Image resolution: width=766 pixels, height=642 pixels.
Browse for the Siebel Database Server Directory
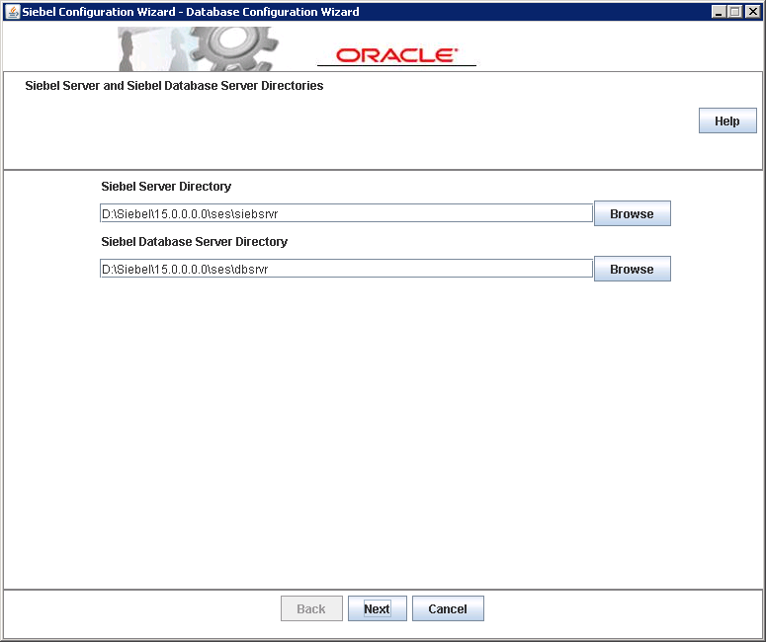tap(633, 269)
